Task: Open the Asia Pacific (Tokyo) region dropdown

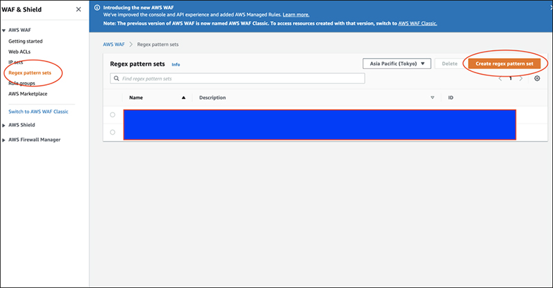Action: click(397, 64)
